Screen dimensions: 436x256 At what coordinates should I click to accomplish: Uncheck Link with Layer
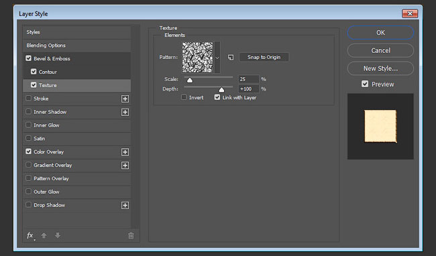[x=217, y=97]
